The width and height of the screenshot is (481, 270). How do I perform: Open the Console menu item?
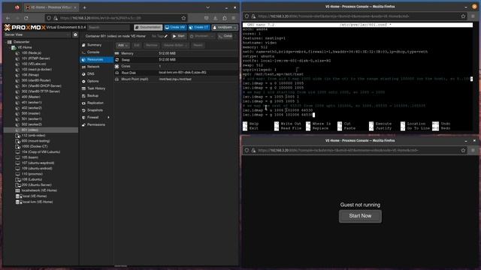(x=93, y=52)
